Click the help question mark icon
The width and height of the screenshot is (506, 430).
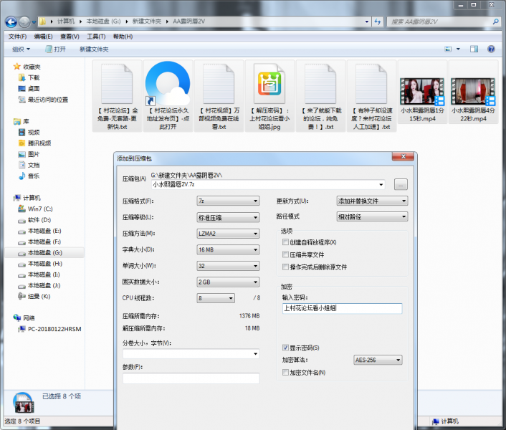pyautogui.click(x=491, y=49)
